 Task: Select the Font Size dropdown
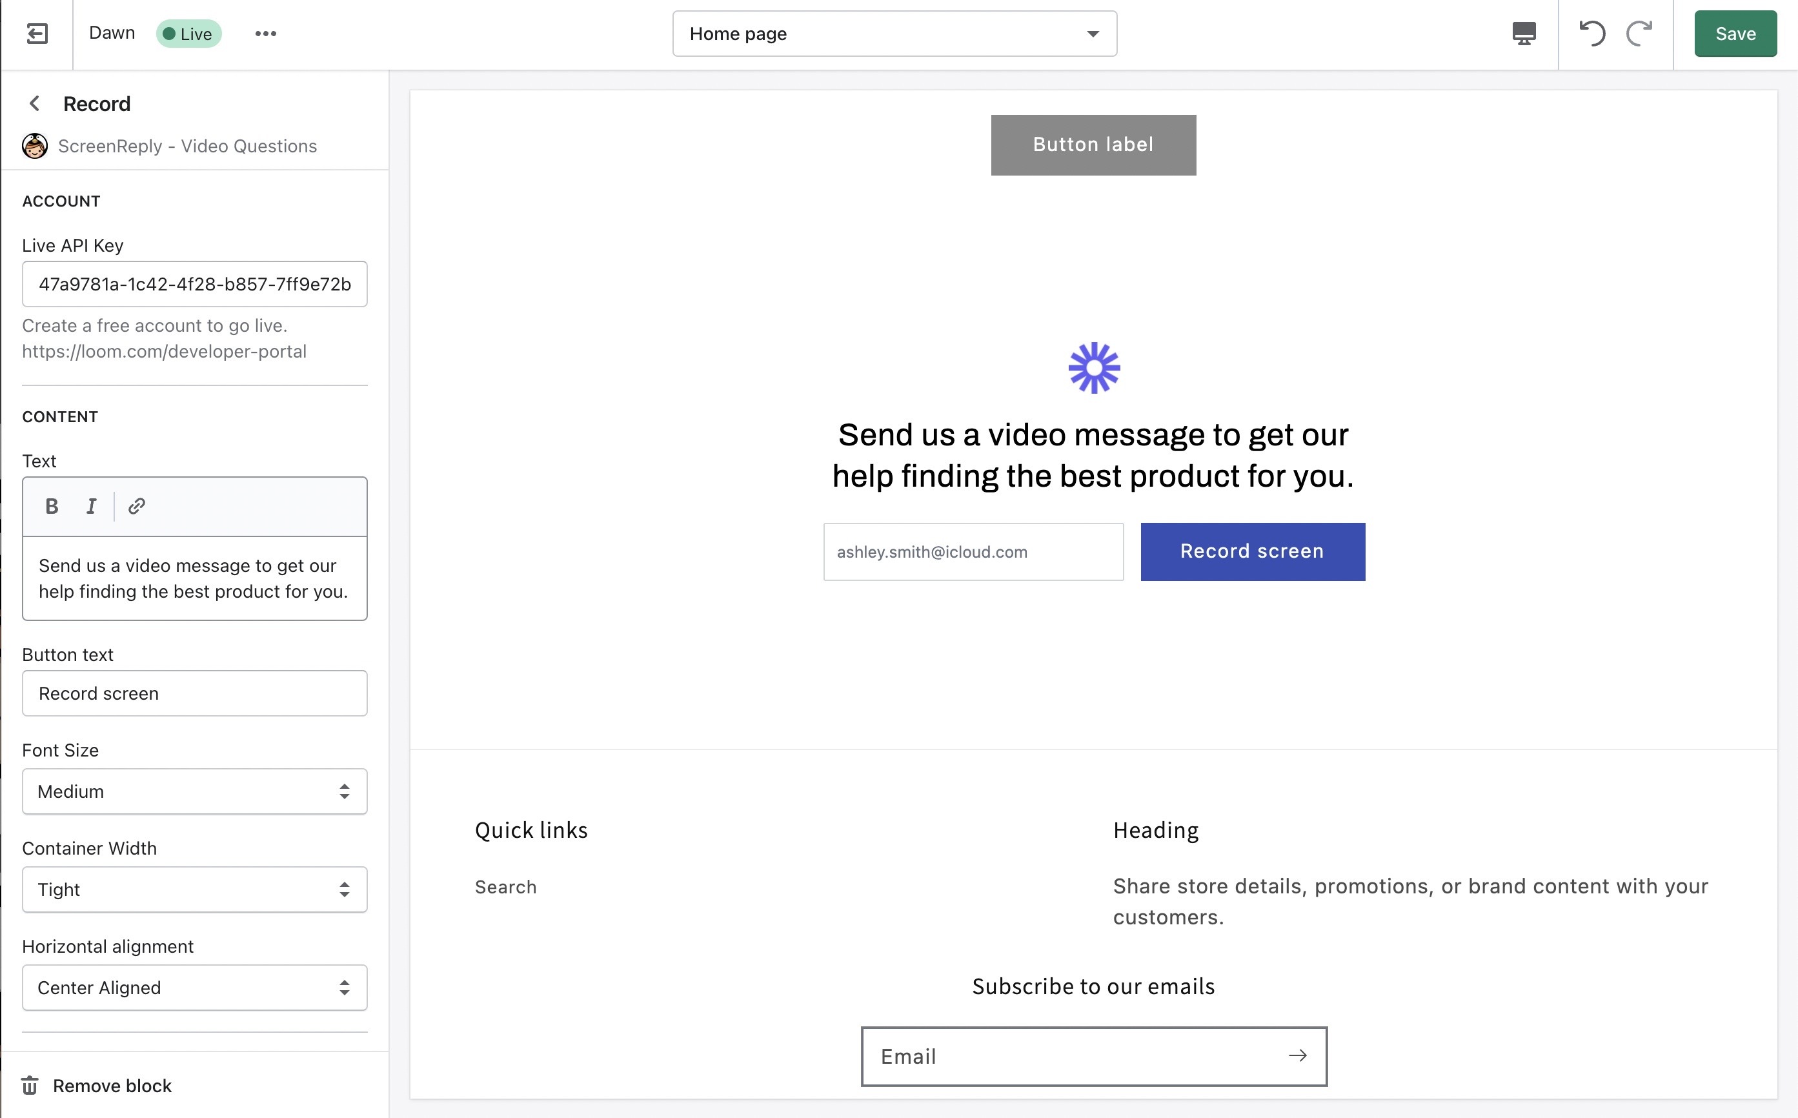193,791
